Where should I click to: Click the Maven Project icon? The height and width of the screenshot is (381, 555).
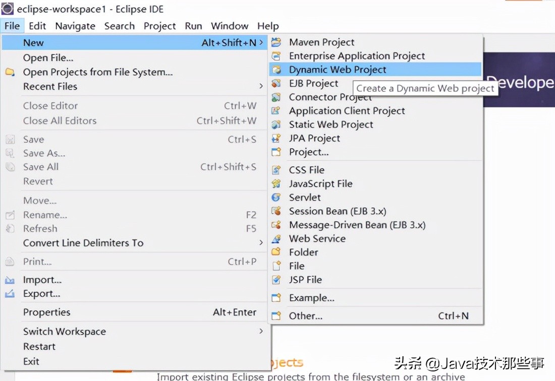click(x=276, y=42)
